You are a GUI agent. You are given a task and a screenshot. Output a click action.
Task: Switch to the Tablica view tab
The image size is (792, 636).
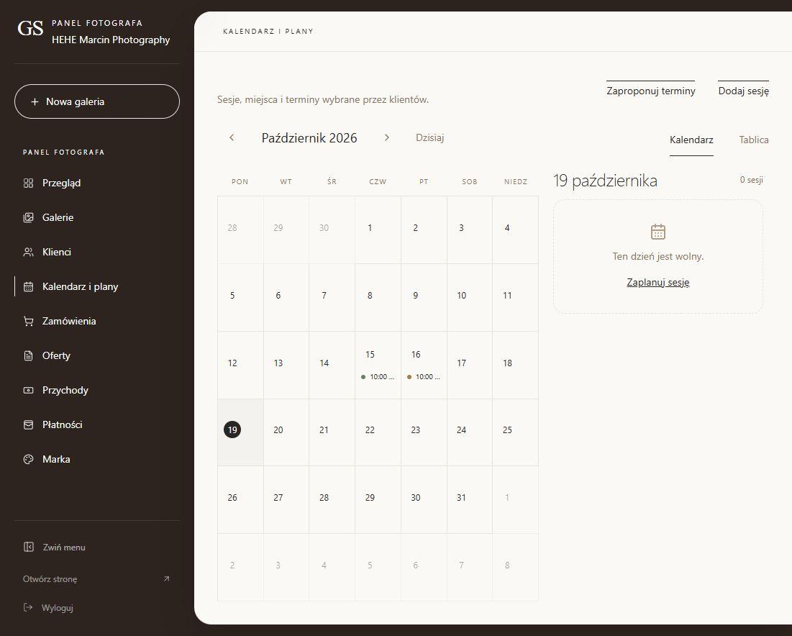(754, 140)
